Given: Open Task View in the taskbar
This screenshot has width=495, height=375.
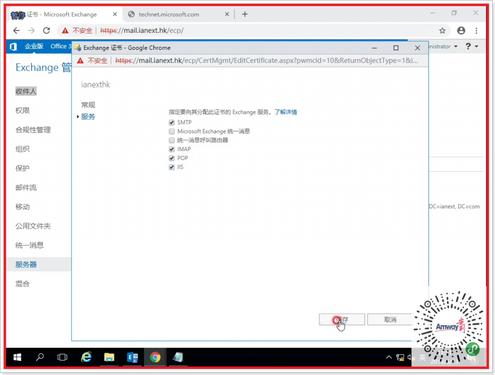Looking at the screenshot, I should click(x=62, y=357).
